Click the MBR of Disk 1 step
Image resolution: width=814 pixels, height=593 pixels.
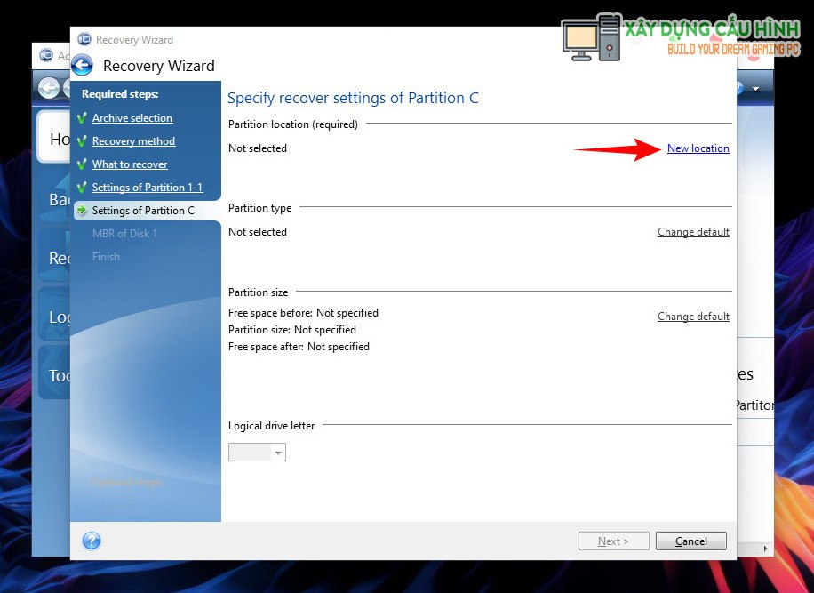point(124,234)
